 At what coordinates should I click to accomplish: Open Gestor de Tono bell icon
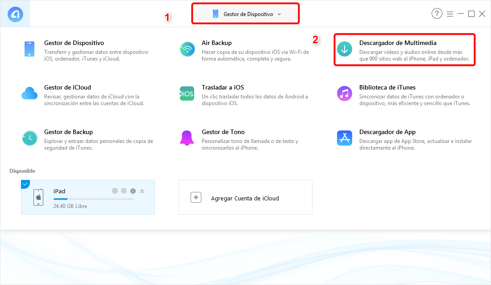tap(187, 138)
